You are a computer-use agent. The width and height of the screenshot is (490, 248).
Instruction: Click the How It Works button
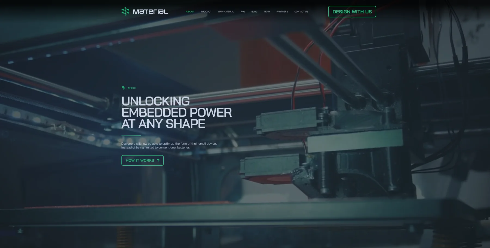[x=142, y=160]
